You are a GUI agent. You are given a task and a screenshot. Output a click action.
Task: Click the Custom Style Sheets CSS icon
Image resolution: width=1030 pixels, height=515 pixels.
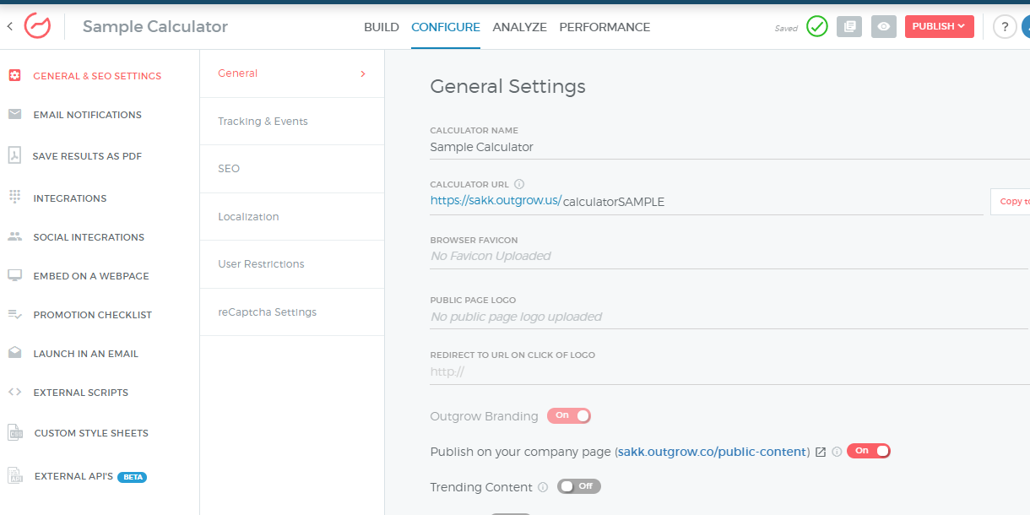(x=15, y=432)
